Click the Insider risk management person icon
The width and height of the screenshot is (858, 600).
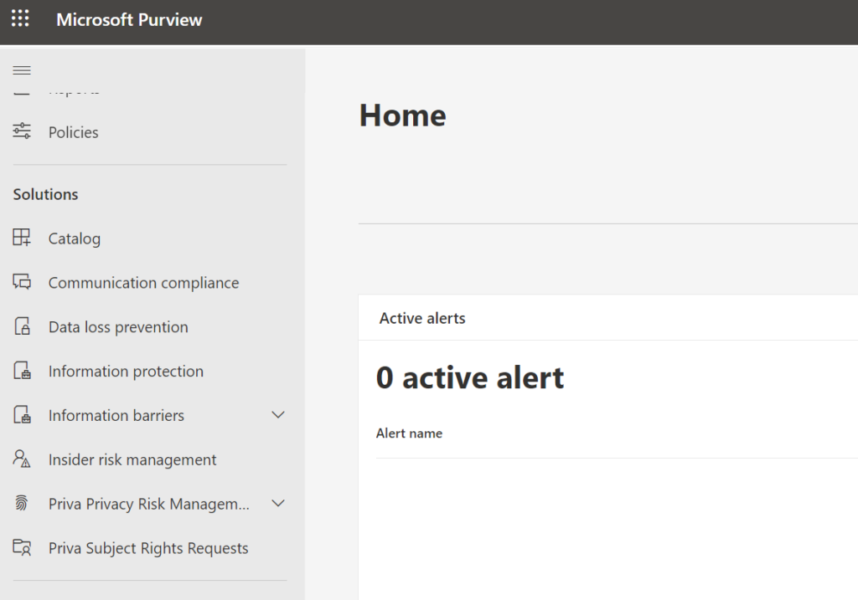22,459
